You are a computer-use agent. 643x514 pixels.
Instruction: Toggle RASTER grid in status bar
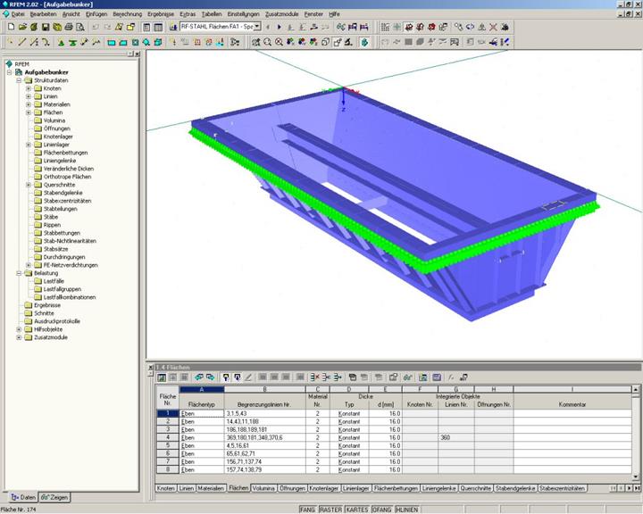[x=330, y=510]
